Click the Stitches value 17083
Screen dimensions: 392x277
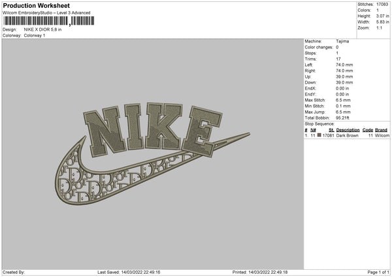(382, 5)
